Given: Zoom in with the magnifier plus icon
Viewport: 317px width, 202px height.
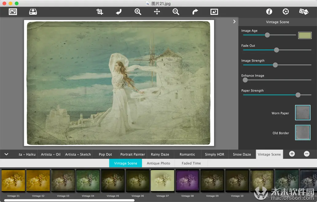Looking at the screenshot, I should click(x=138, y=12).
